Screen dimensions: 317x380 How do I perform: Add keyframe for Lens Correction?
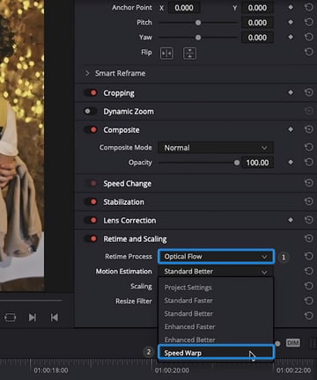tap(291, 220)
